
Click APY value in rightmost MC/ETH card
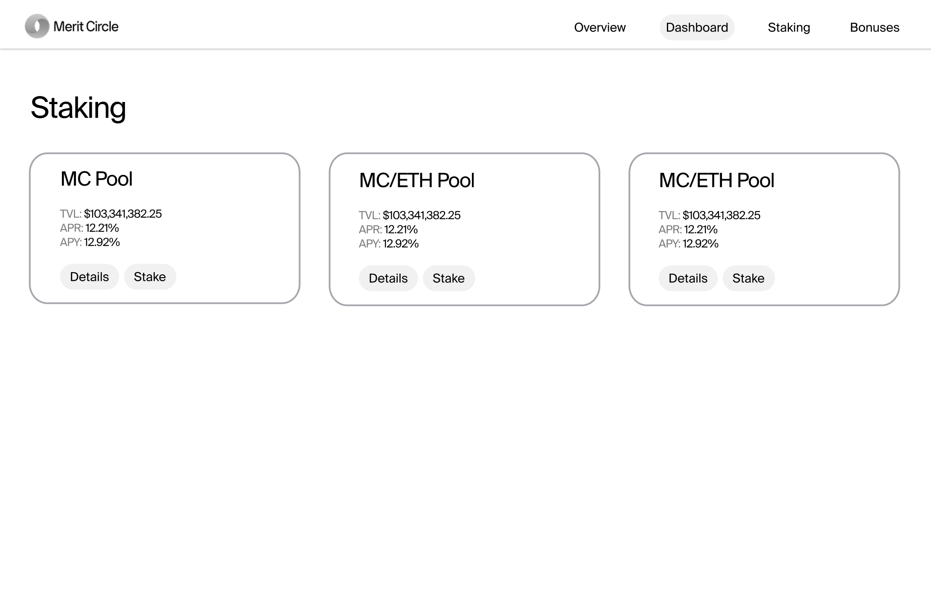700,244
